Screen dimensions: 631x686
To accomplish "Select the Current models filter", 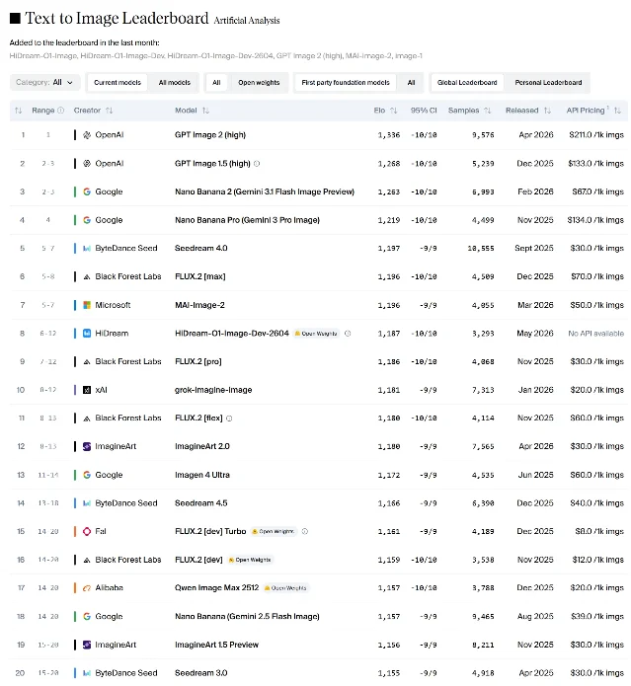I will 118,83.
